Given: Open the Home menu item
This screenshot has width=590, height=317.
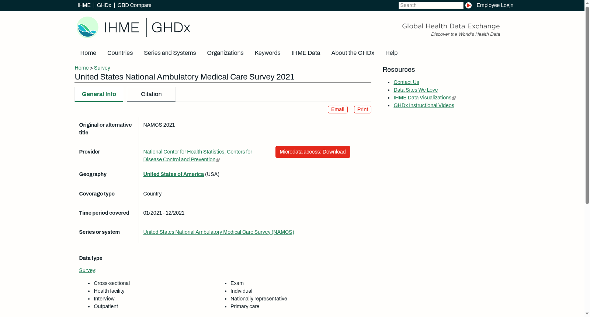Looking at the screenshot, I should pyautogui.click(x=88, y=53).
